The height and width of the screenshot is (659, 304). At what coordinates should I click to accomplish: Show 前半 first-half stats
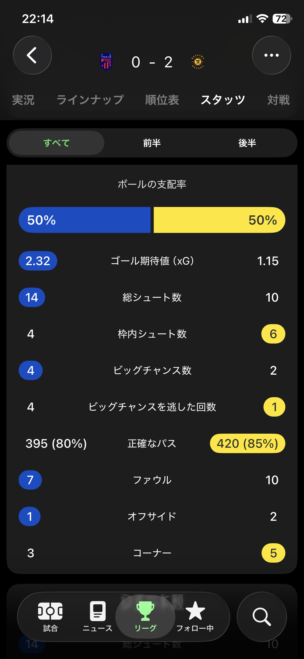152,143
